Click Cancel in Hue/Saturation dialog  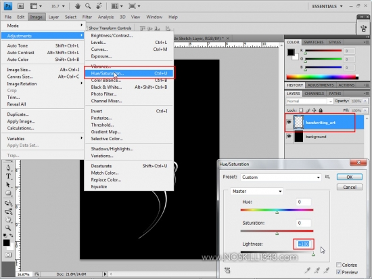(350, 187)
